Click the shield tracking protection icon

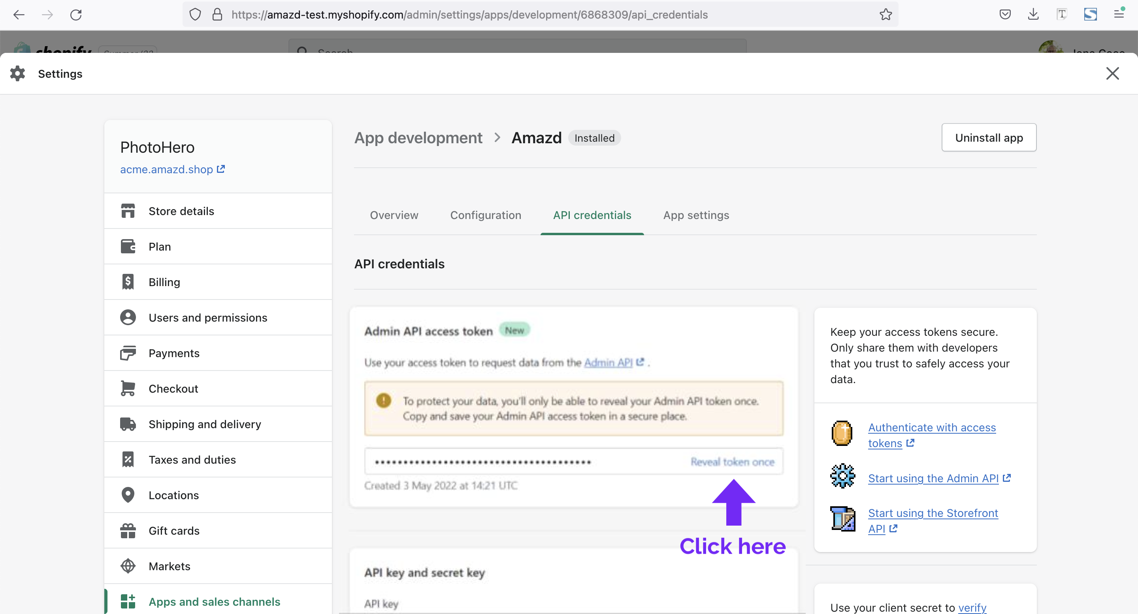[x=195, y=15]
